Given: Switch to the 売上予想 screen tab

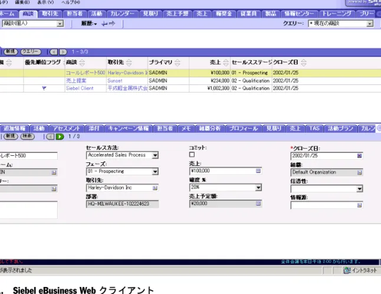Looking at the screenshot, I should point(177,14).
